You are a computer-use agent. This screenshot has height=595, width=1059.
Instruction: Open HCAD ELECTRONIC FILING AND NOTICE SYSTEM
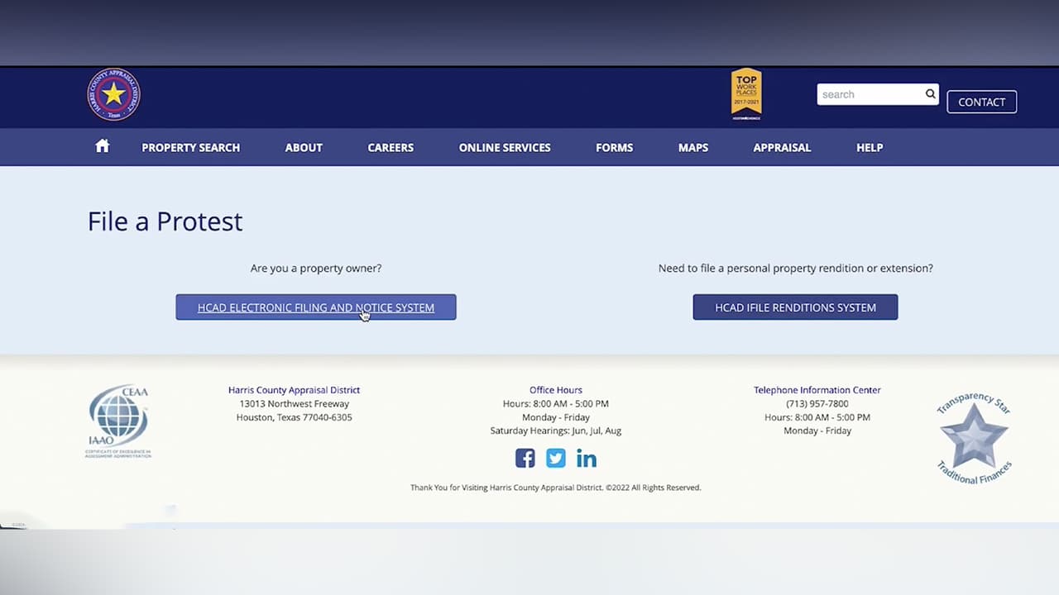tap(315, 307)
